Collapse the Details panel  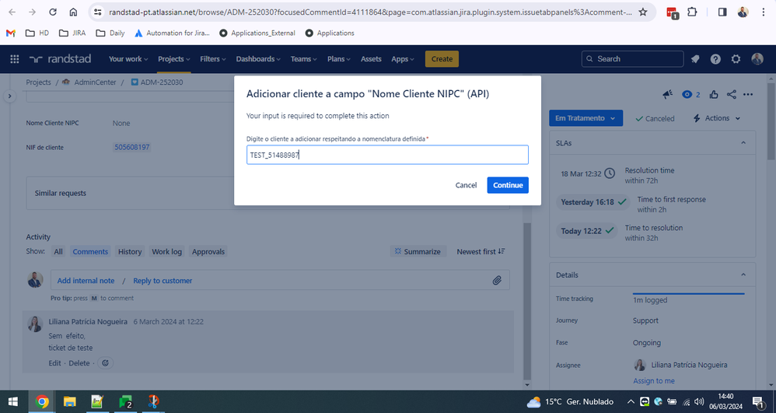click(743, 275)
